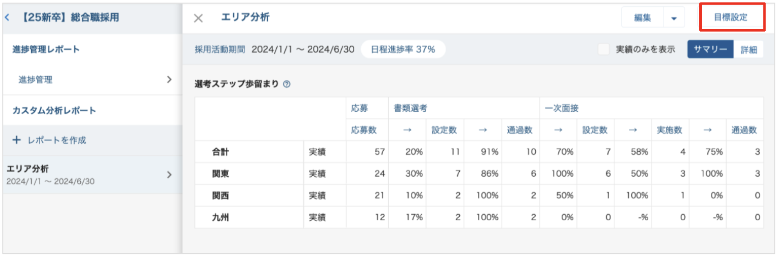Click the カスタム分析レポート section heading
Viewport: 780px width, 259px height.
[54, 111]
